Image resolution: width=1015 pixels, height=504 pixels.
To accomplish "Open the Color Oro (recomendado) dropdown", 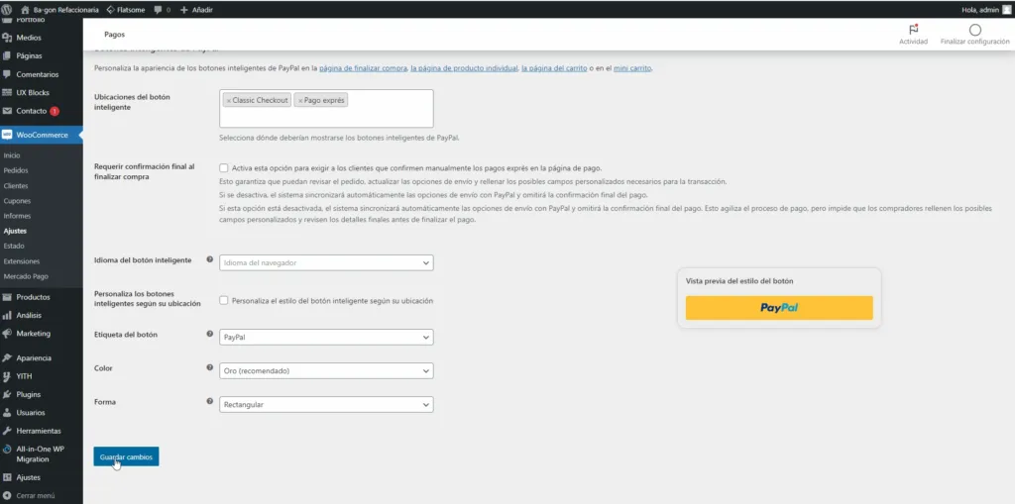I will click(x=326, y=370).
